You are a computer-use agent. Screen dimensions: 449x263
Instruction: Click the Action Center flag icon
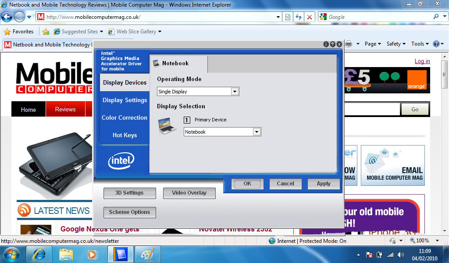pos(369,255)
